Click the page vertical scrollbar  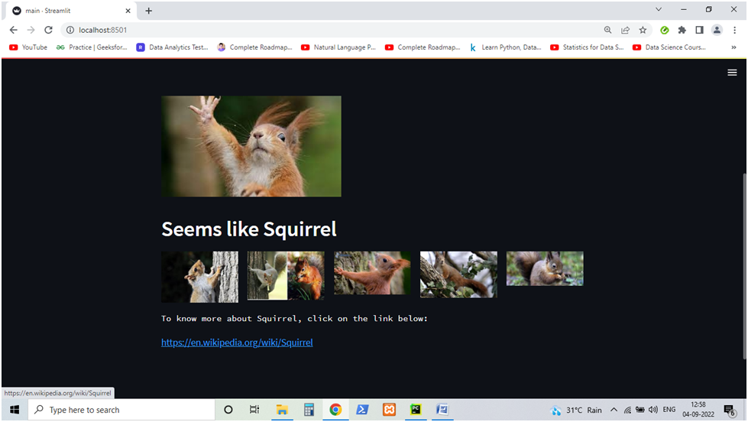coord(743,265)
